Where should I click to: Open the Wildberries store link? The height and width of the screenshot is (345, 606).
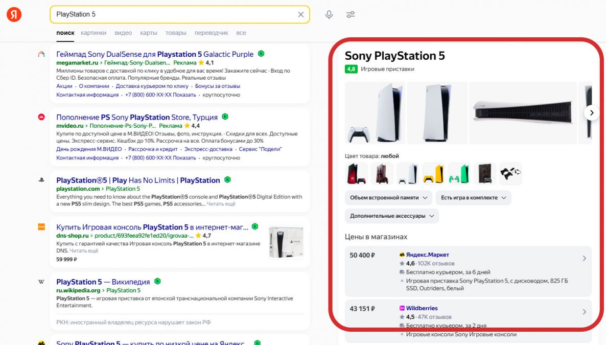pos(422,308)
